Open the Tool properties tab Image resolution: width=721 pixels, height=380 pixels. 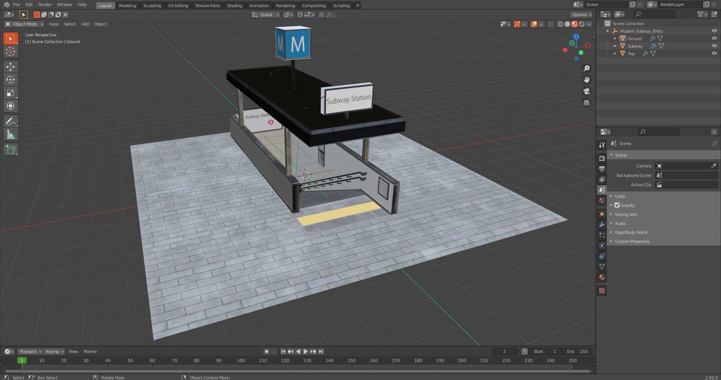[602, 145]
